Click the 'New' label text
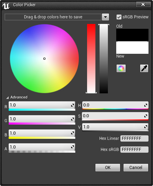 [120, 56]
